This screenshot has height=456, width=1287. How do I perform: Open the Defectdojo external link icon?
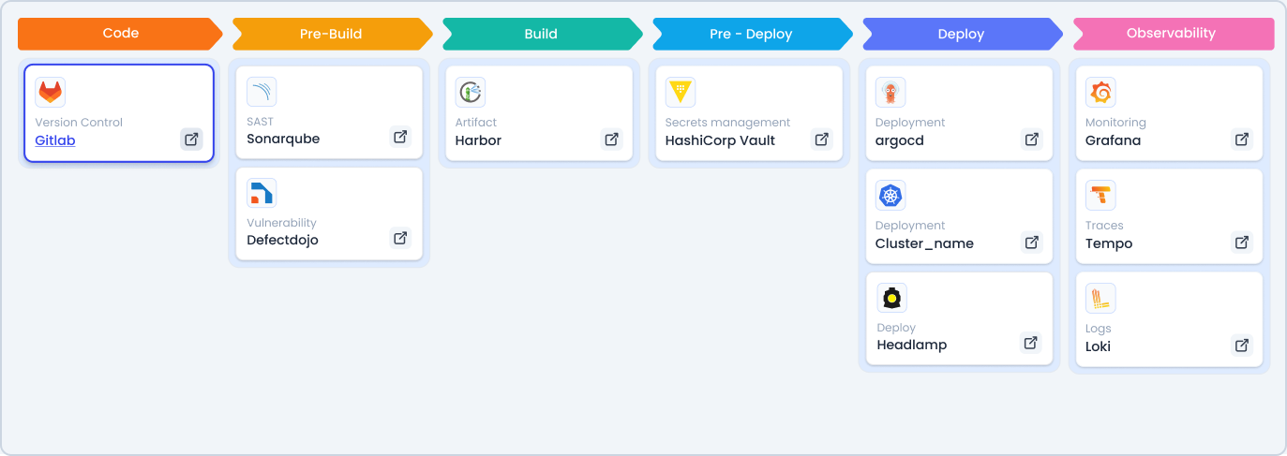pyautogui.click(x=400, y=238)
